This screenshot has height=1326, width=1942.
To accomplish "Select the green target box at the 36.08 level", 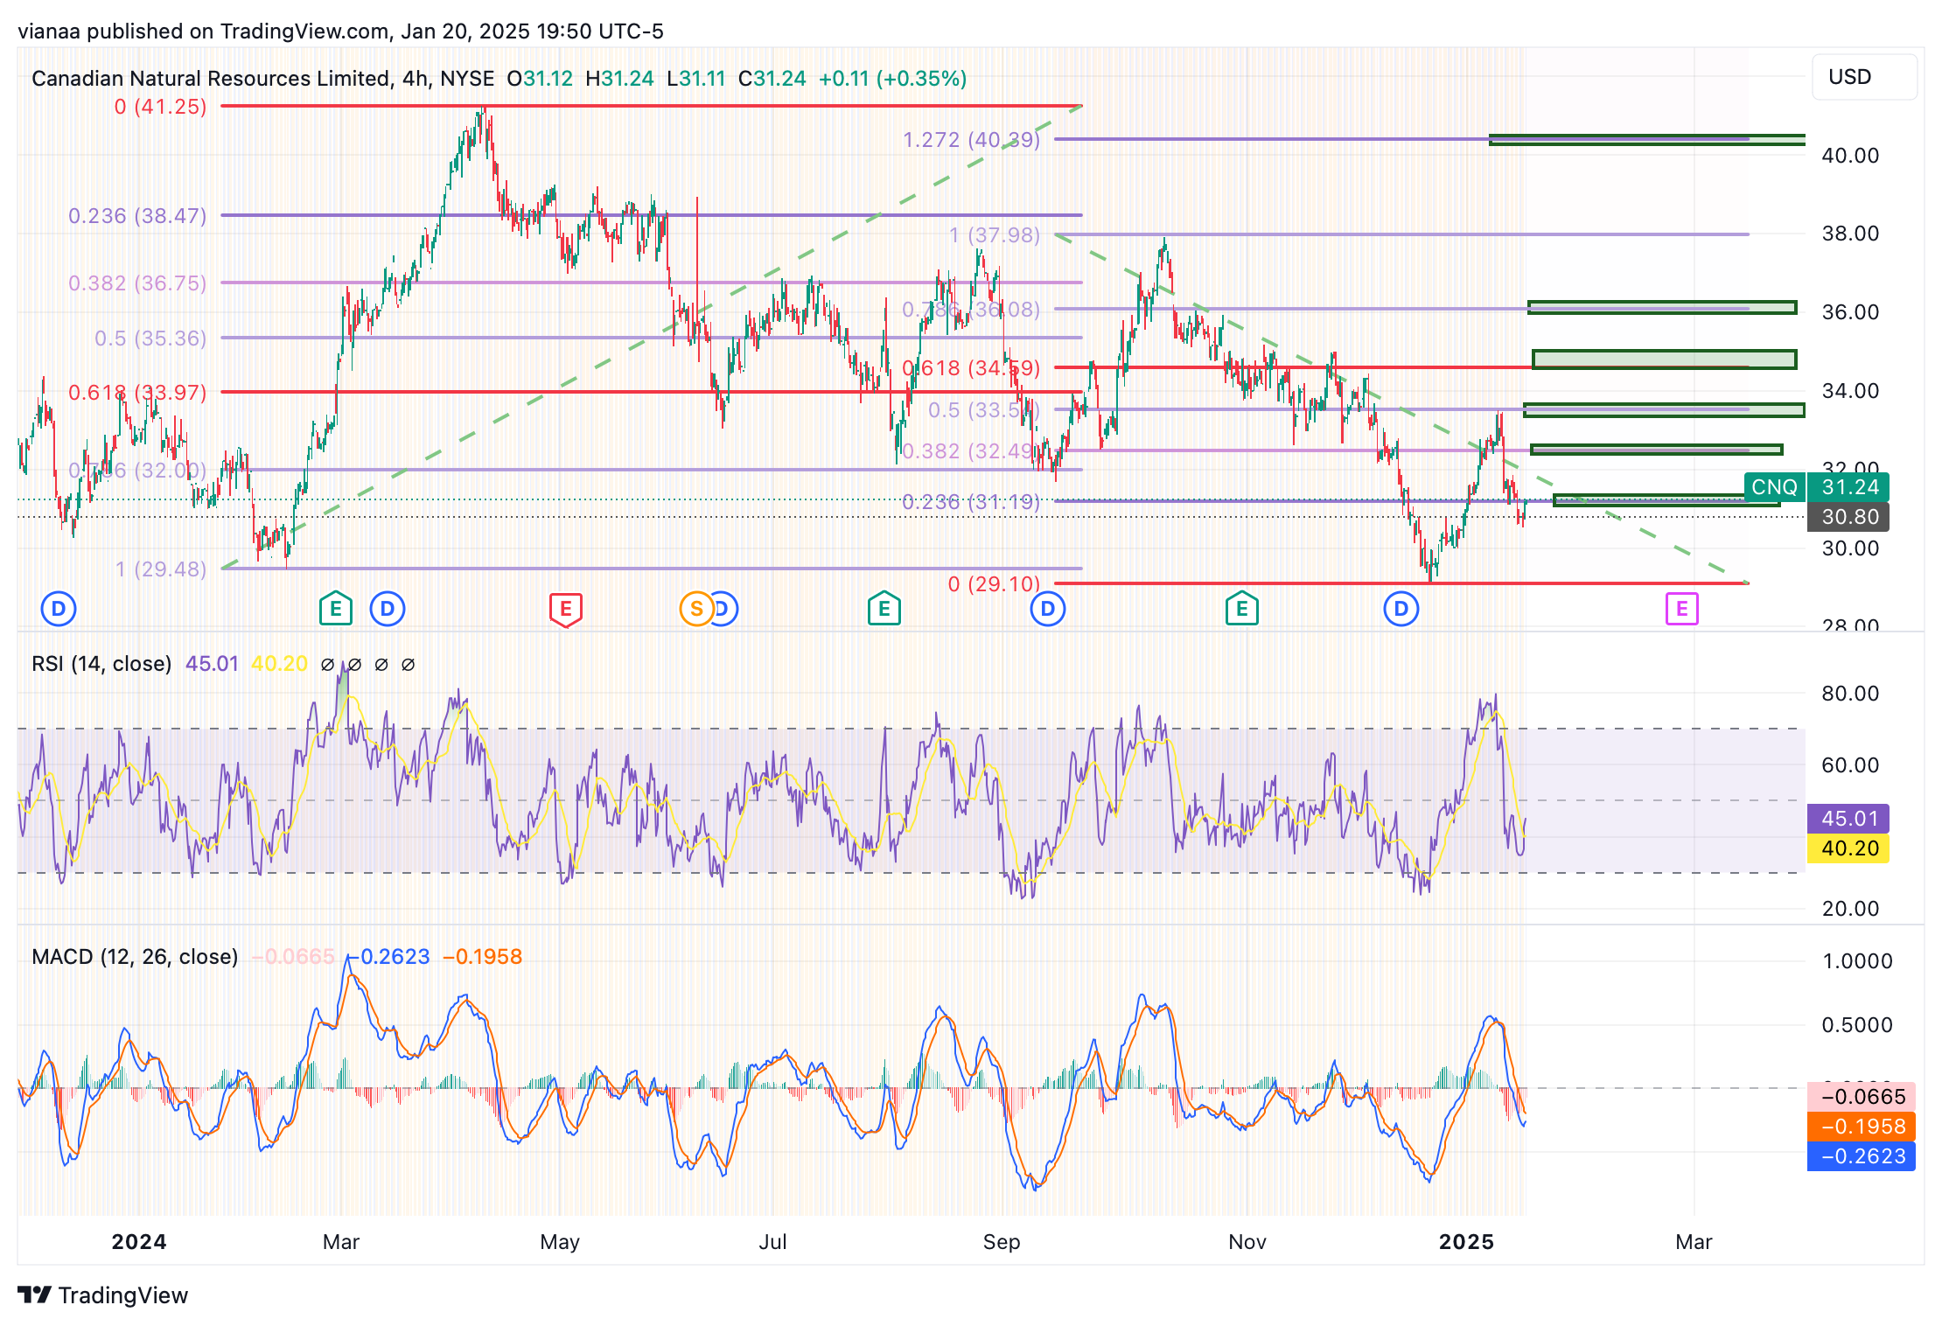I will pos(1662,308).
